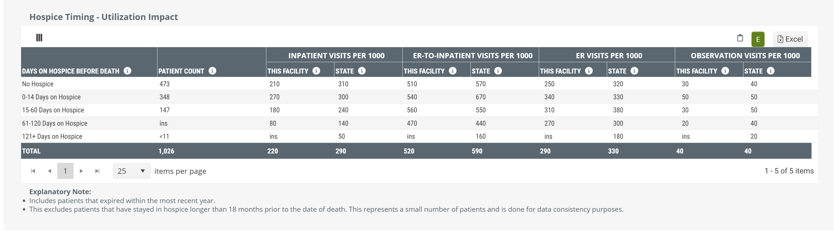Go to the next page

(81, 171)
